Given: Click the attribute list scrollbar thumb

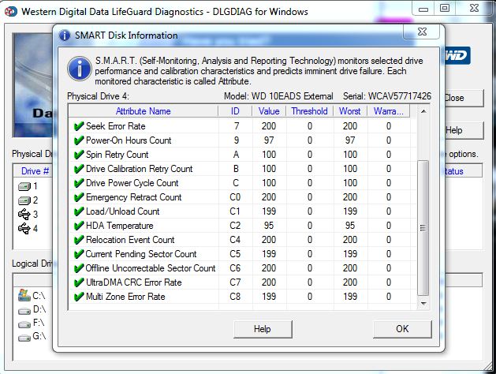Looking at the screenshot, I should [423, 229].
